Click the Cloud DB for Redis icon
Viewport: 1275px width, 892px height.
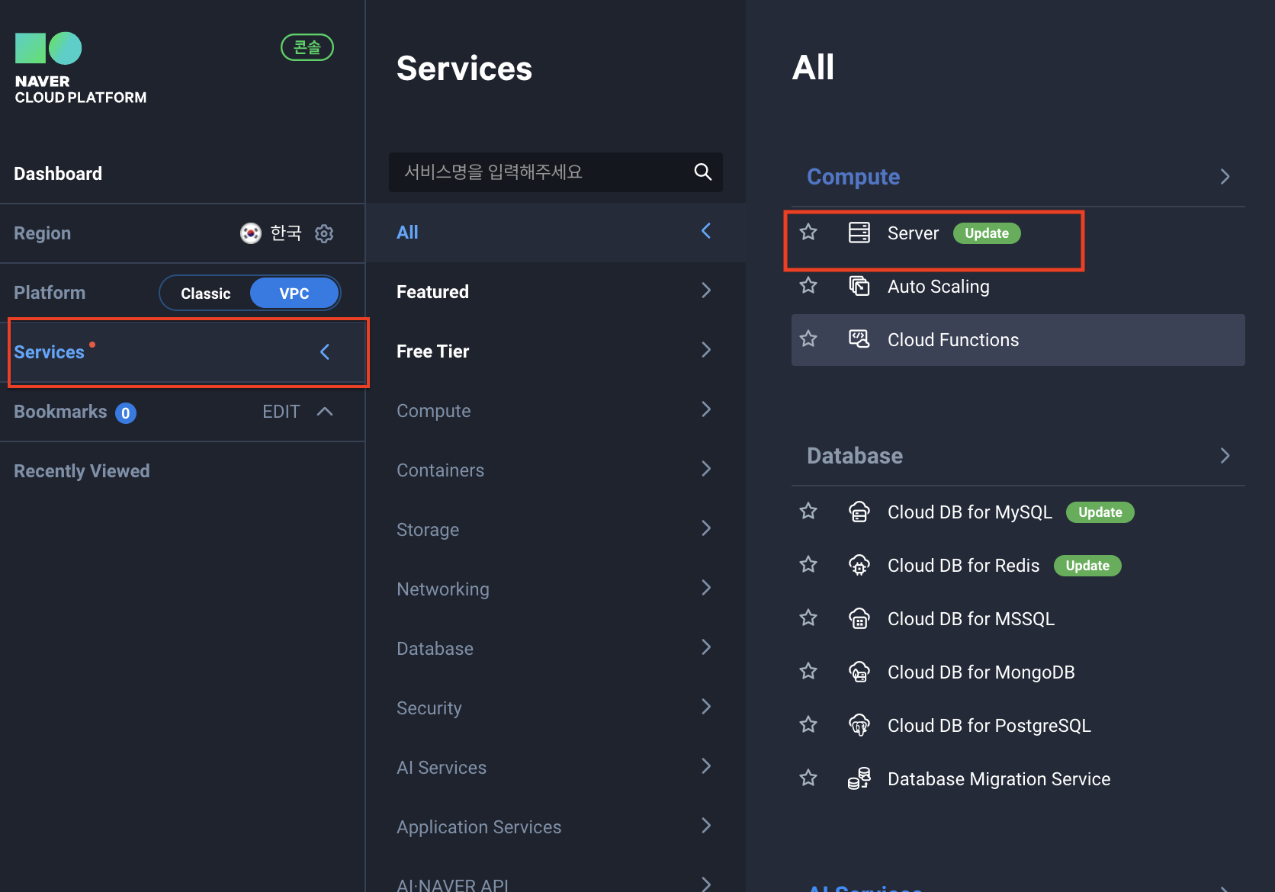click(x=859, y=565)
